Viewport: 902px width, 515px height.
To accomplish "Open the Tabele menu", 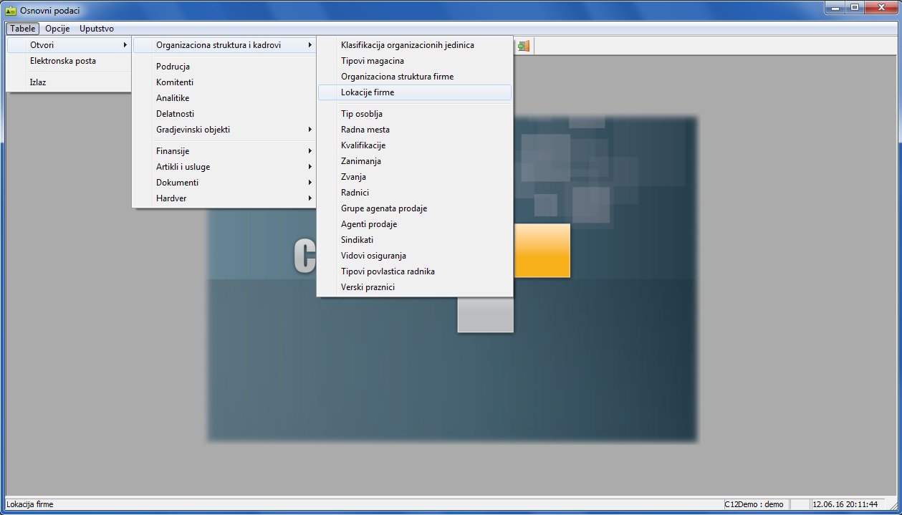I will pos(23,29).
